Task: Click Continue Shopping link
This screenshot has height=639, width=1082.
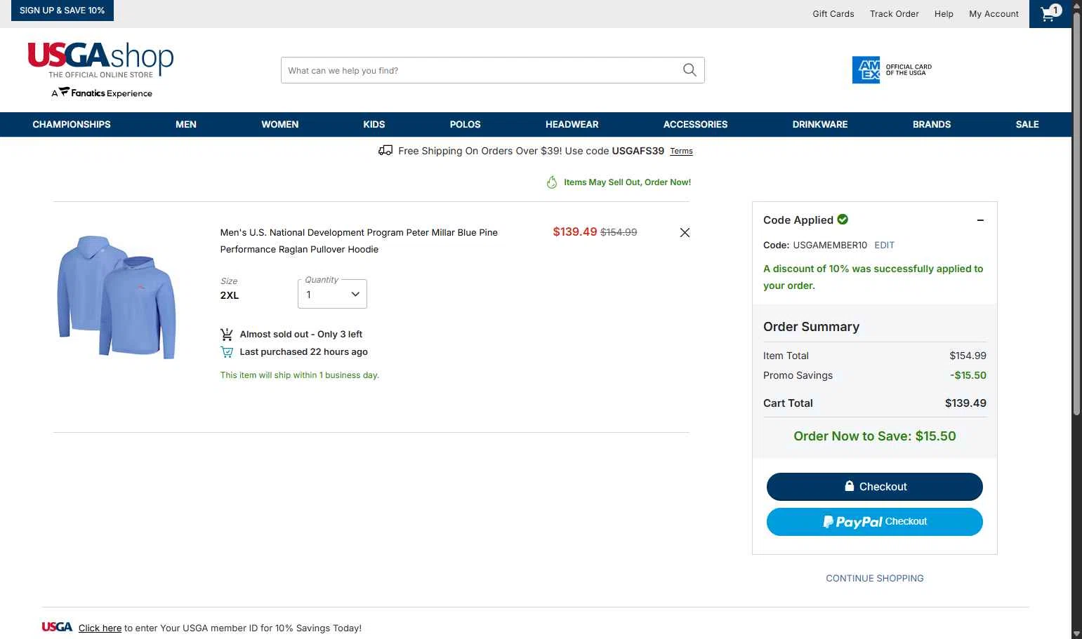Action: pos(875,579)
